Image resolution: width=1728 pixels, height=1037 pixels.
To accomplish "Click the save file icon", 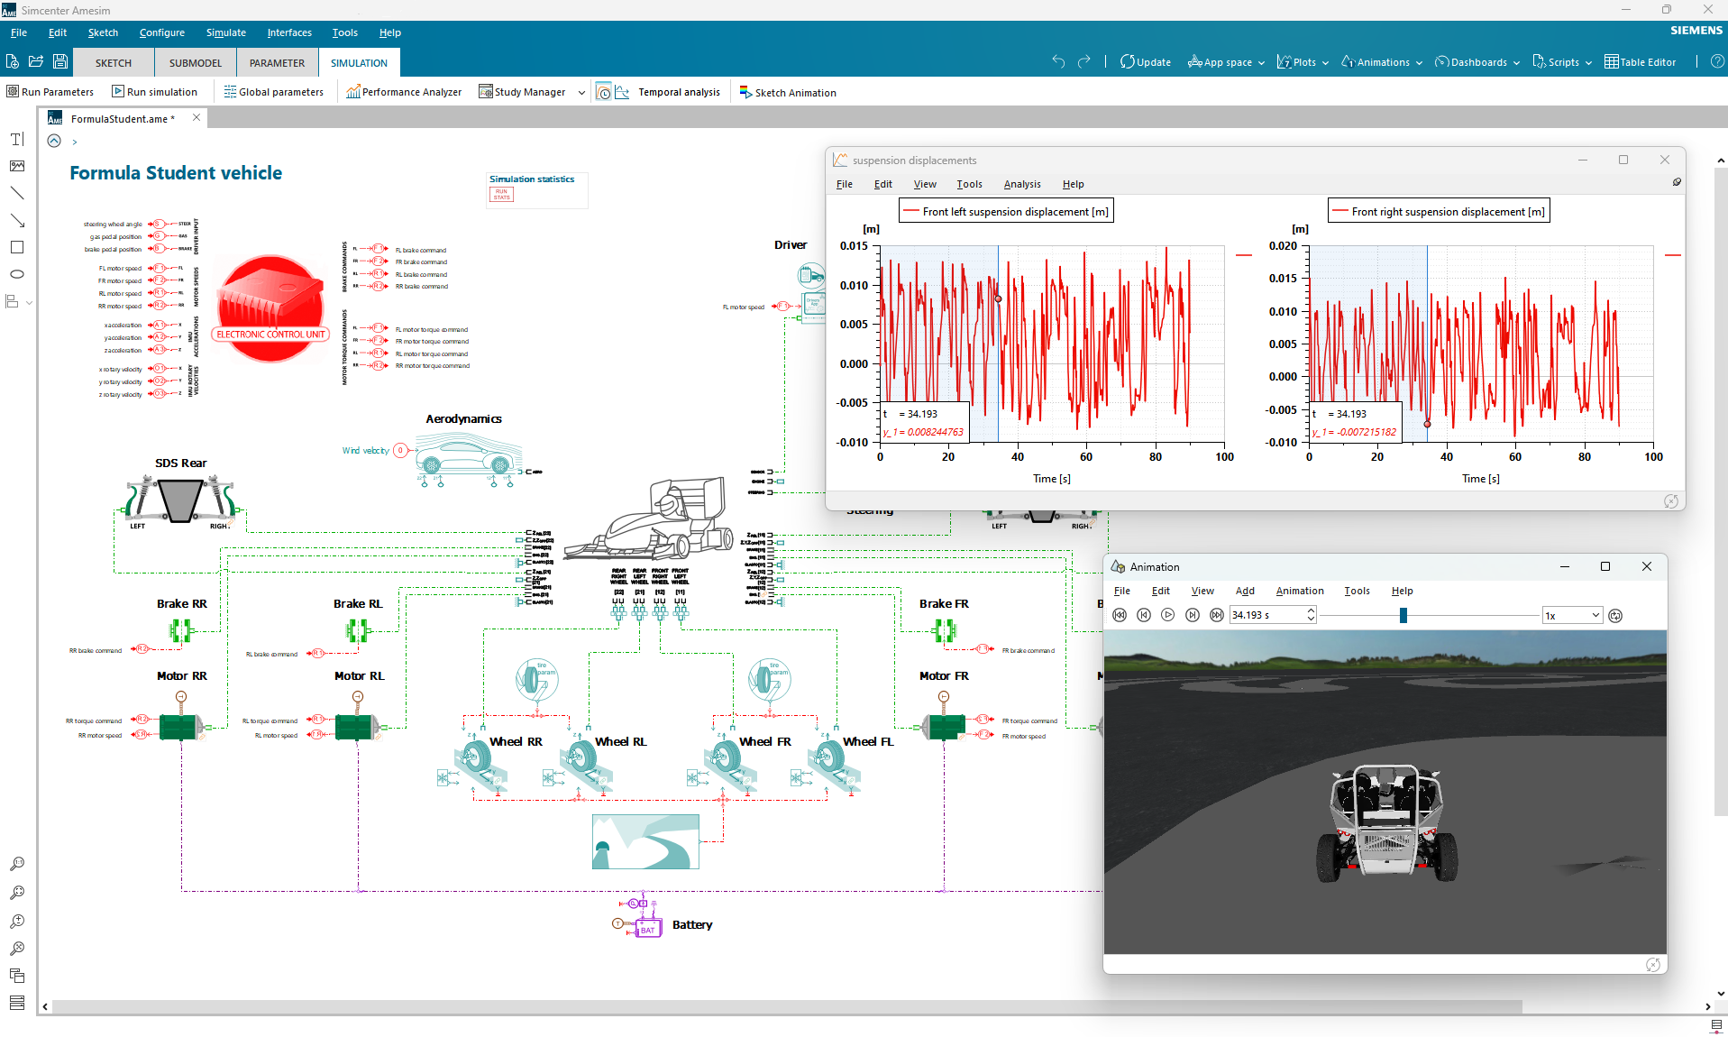I will point(60,62).
